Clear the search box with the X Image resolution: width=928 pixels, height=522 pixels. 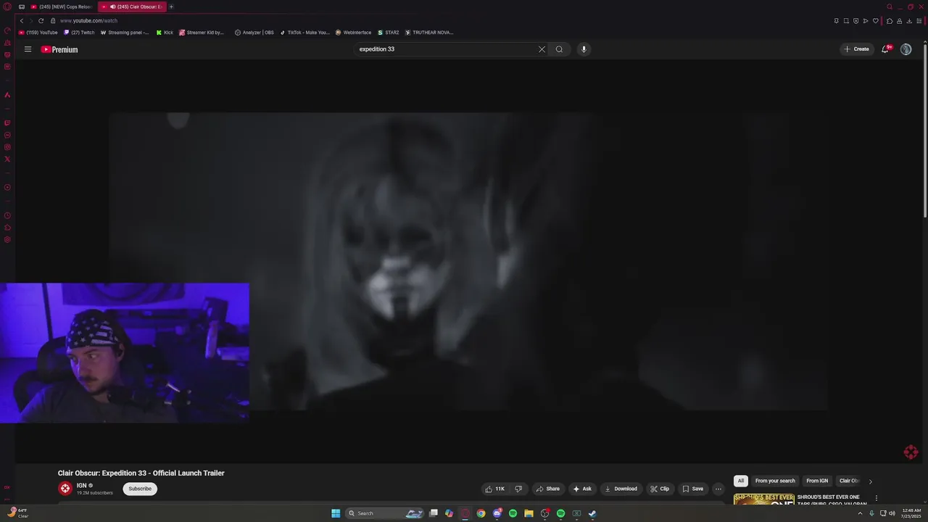(x=542, y=49)
